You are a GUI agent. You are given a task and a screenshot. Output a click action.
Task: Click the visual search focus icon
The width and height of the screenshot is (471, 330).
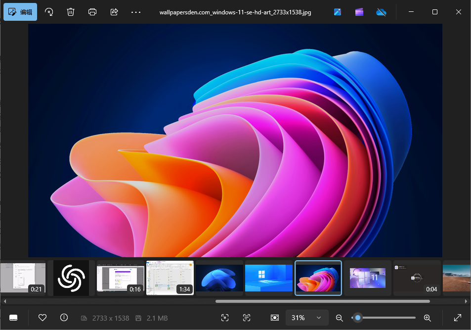coord(225,318)
